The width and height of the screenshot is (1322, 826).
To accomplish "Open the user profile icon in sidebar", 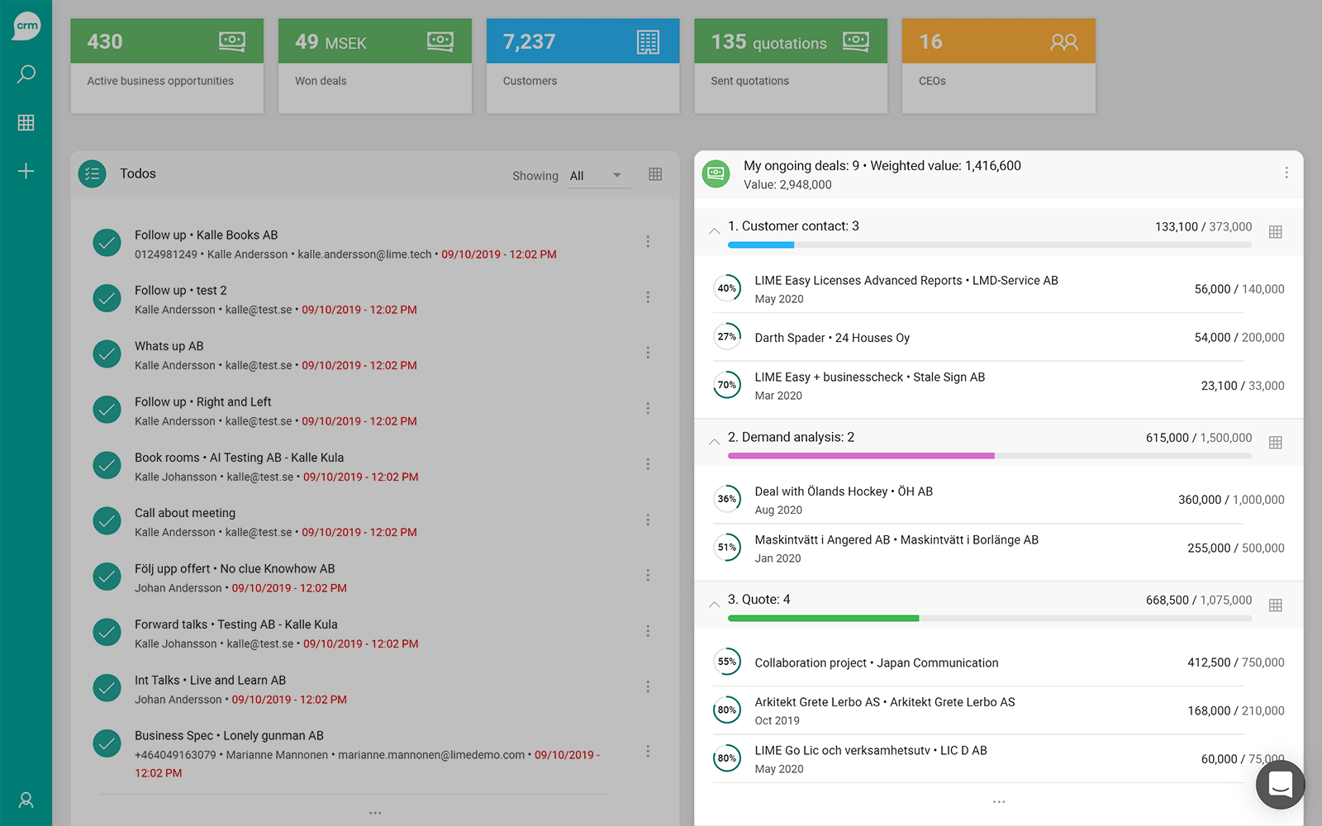I will 26,800.
